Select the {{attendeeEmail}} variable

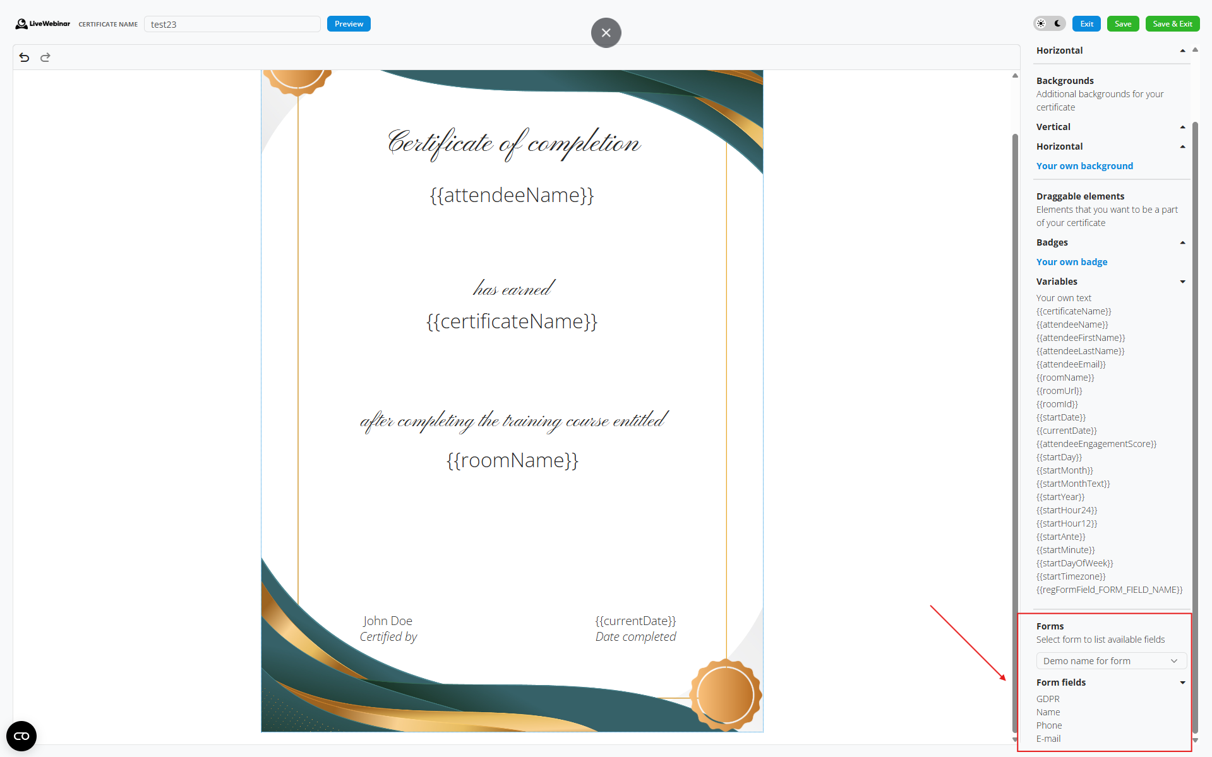tap(1071, 364)
